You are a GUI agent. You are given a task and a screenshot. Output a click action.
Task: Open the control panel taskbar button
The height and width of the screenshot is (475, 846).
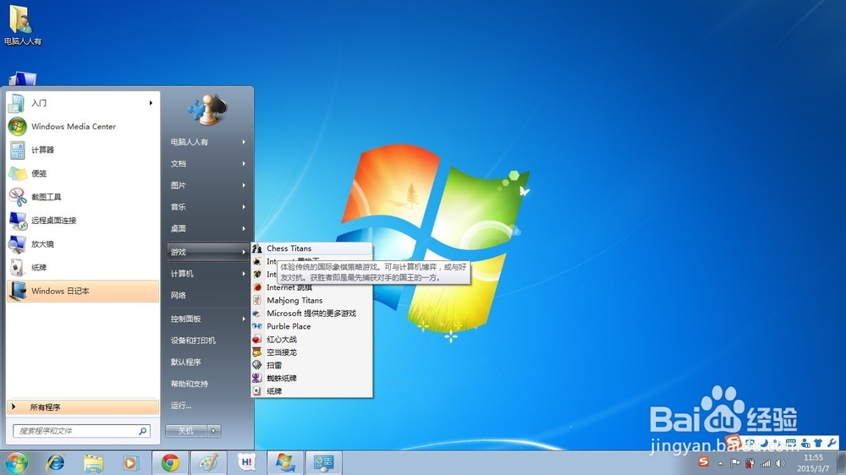tap(324, 463)
